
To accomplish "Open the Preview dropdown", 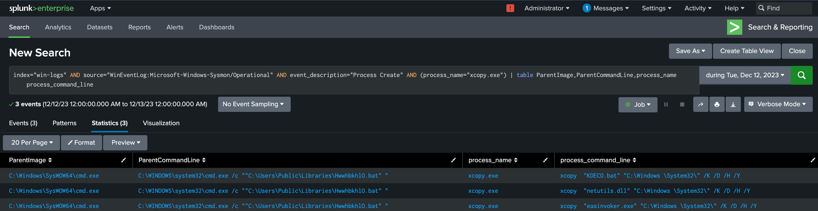I will click(125, 143).
